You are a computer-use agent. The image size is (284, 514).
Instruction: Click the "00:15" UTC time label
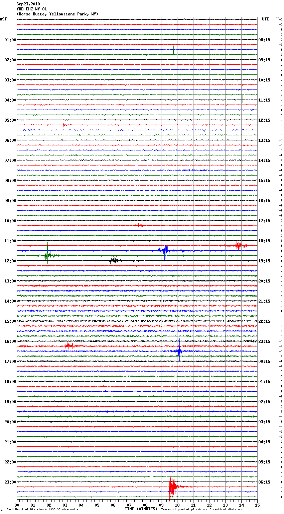[264, 362]
